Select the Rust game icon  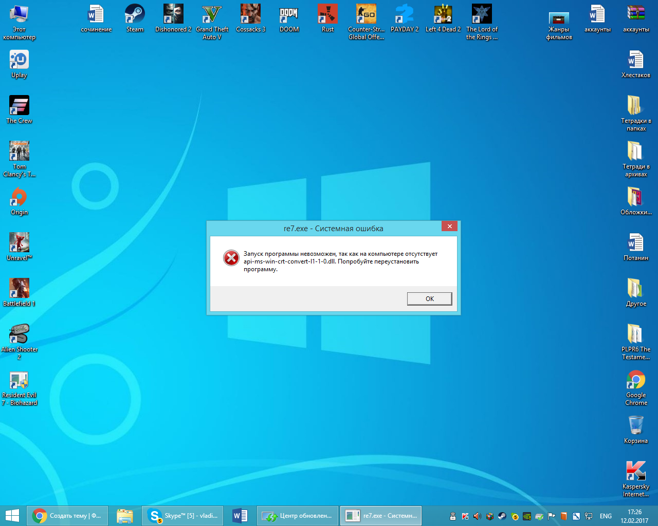327,18
